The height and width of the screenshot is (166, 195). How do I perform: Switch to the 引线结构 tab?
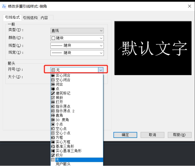30,18
